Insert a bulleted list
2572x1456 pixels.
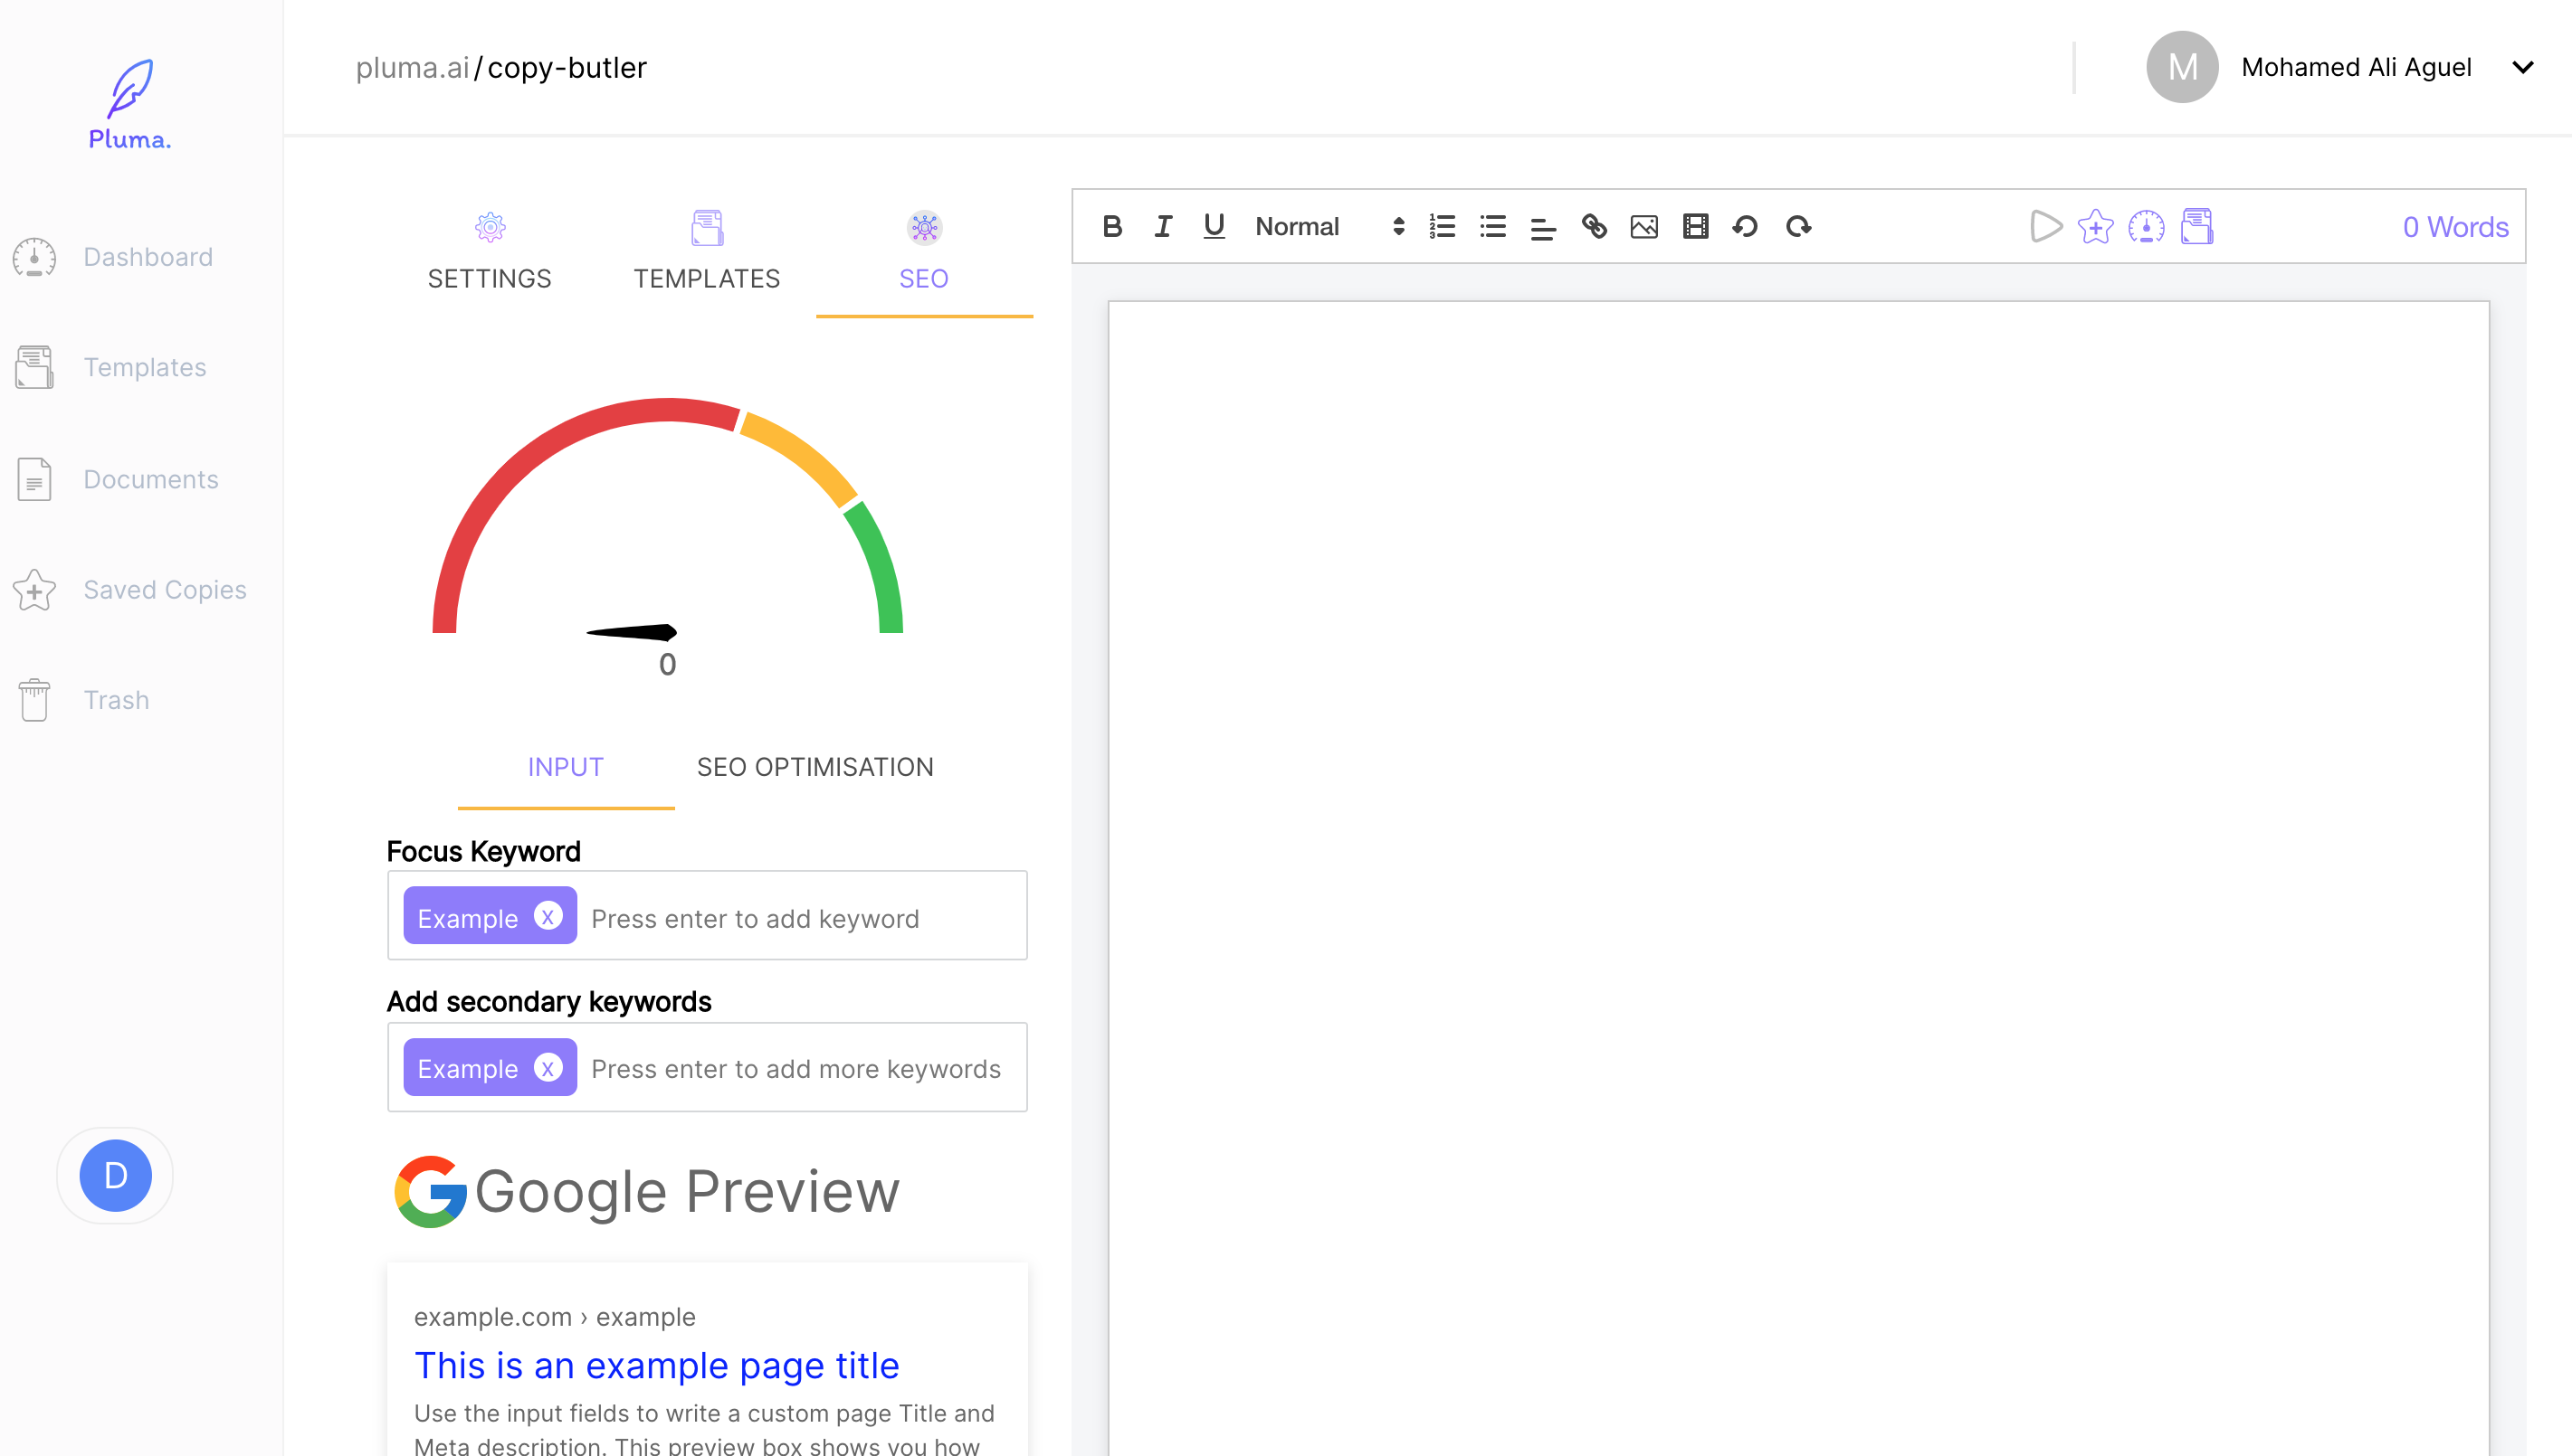1492,227
